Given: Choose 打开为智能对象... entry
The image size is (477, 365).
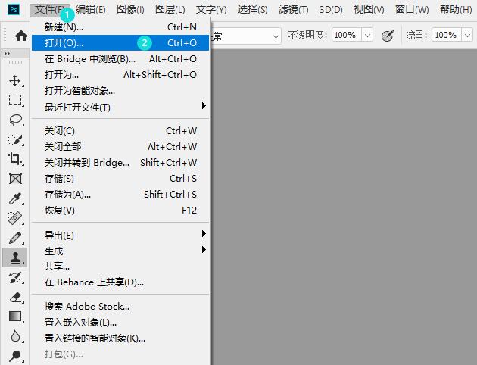Looking at the screenshot, I should tap(120, 90).
